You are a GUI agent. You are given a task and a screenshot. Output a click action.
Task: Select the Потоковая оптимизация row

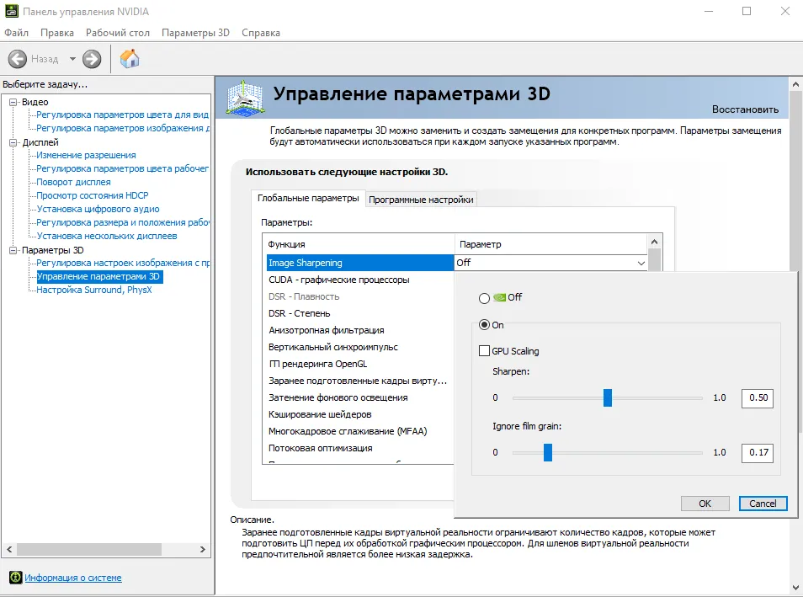pyautogui.click(x=360, y=449)
